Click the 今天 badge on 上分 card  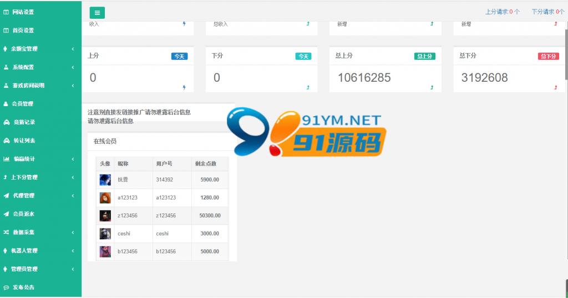(179, 56)
